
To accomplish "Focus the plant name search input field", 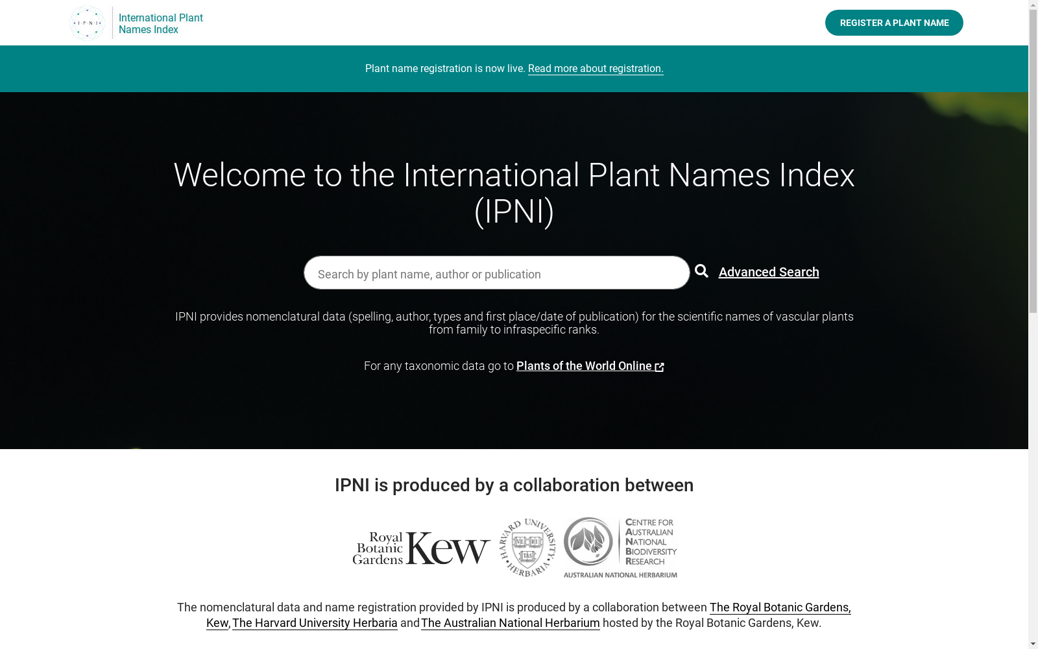I will tap(496, 273).
